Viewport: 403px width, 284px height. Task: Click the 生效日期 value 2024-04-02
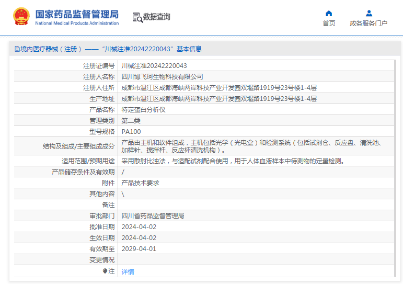139,238
